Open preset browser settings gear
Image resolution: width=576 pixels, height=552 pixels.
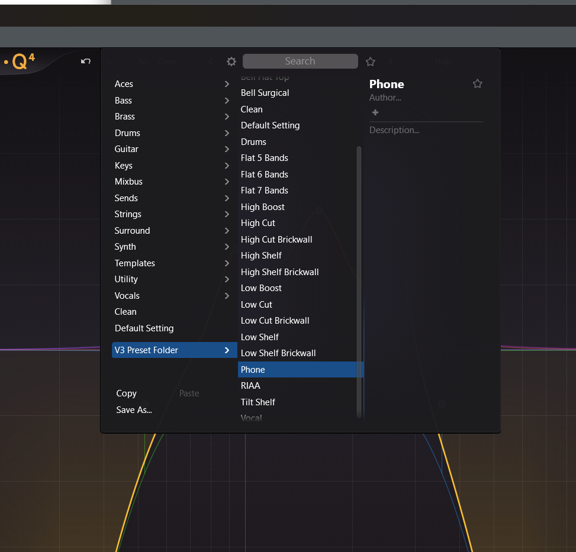231,62
